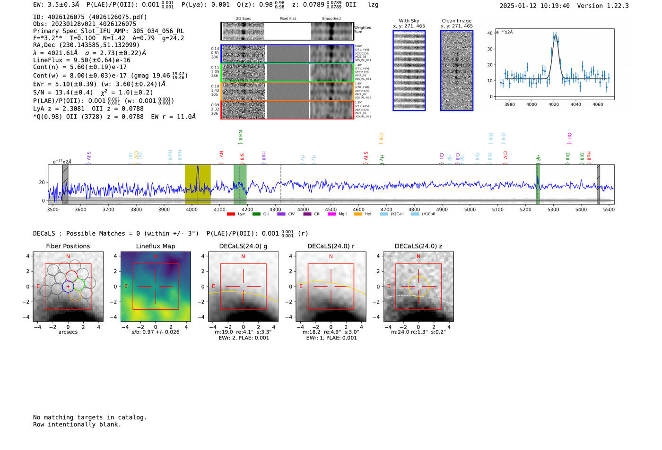The image size is (662, 450).
Task: Click the LineFlux = 9.50(±0.64)e-16 line
Action: pos(82,60)
